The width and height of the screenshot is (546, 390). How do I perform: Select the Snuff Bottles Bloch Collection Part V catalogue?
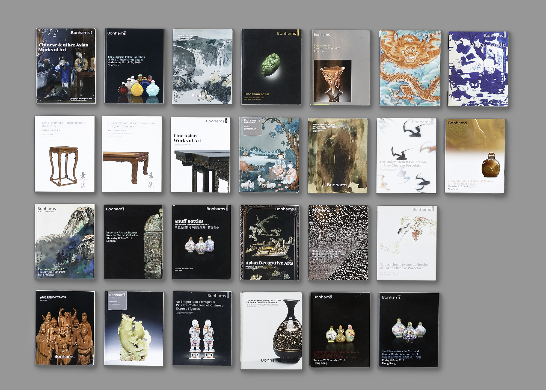pyautogui.click(x=201, y=242)
